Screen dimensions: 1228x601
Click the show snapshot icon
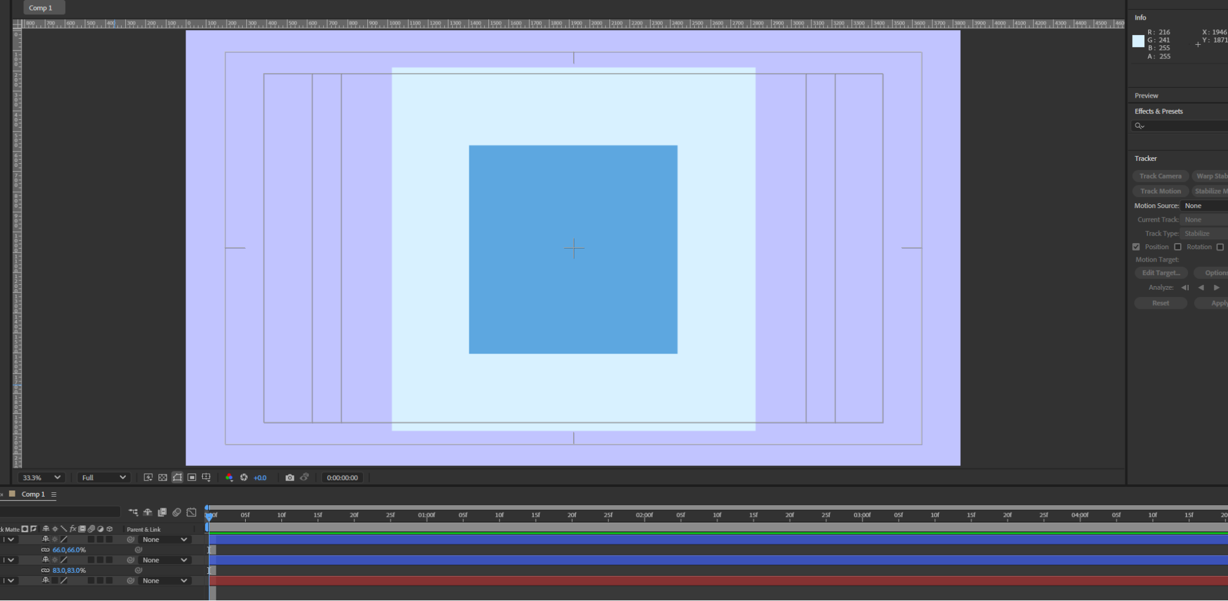click(305, 477)
